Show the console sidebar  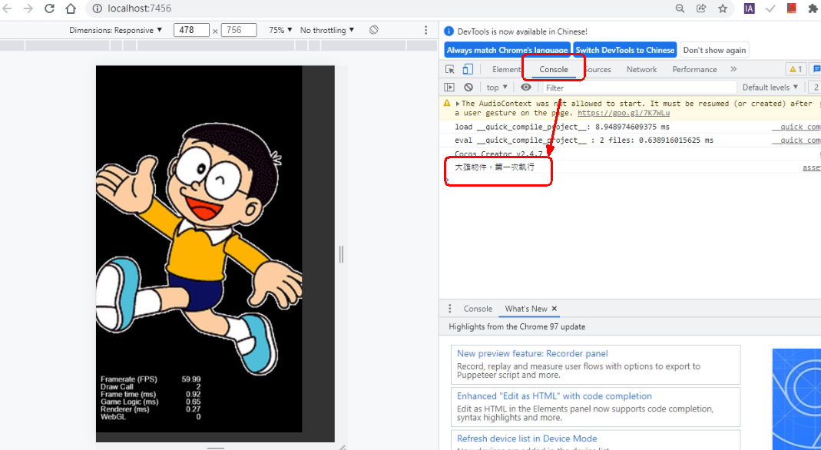(x=449, y=88)
